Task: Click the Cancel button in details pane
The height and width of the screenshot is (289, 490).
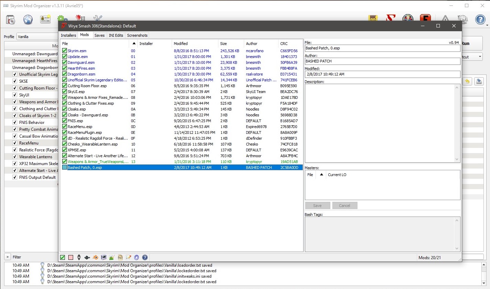Action: coord(345,206)
